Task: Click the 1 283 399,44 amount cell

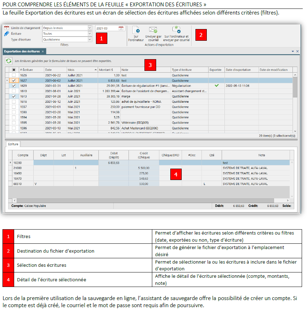Action: (109, 91)
